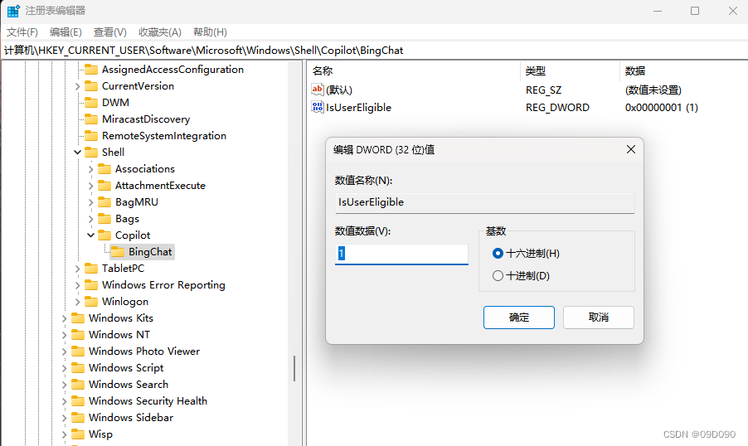This screenshot has width=748, height=446.
Task: Expand the Bags tree node
Action: point(90,219)
